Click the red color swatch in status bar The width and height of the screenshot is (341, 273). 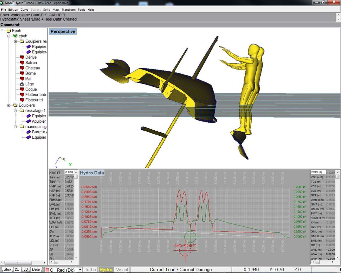coord(47,270)
